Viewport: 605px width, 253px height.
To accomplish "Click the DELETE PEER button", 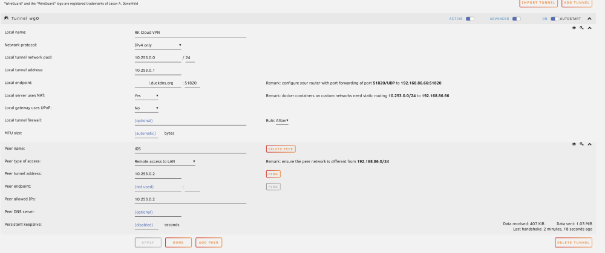I will 281,149.
